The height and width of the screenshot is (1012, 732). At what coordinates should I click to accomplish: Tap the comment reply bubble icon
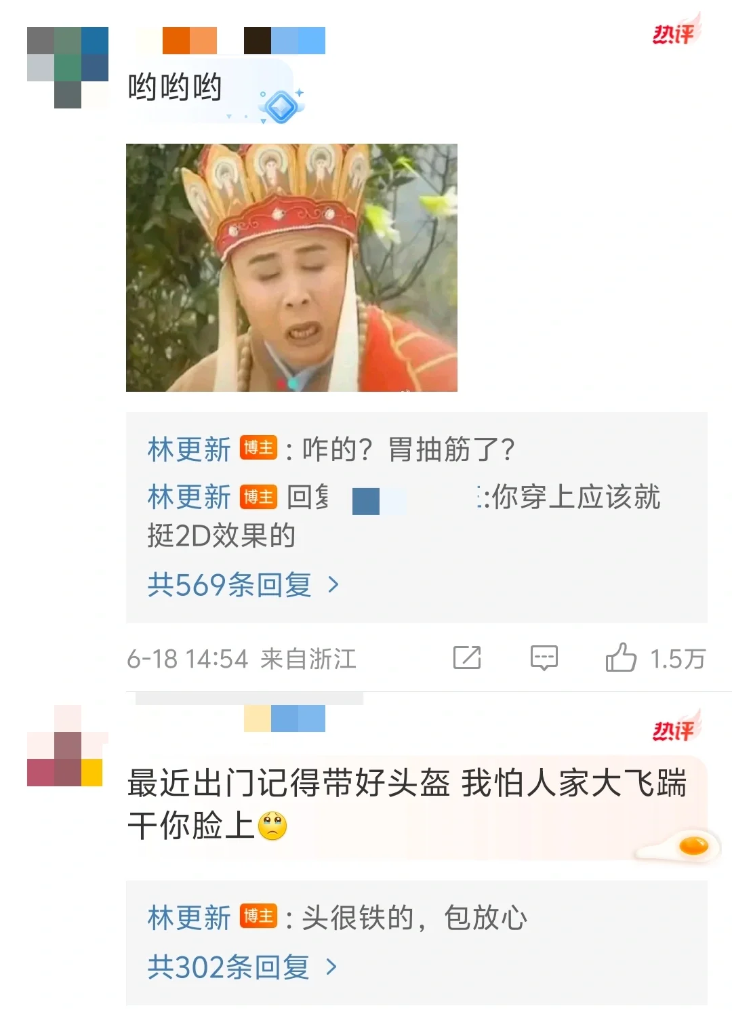544,657
